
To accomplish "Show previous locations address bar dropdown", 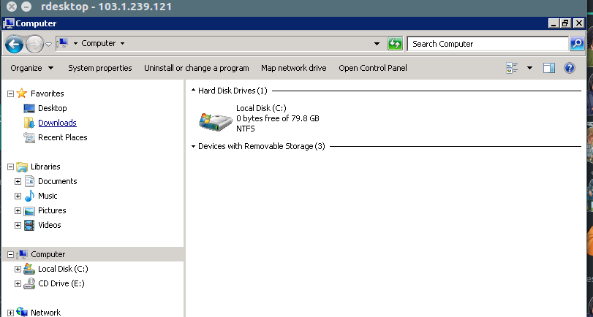I will click(x=377, y=44).
